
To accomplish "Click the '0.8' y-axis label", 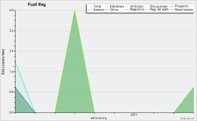I will pyautogui.click(x=11, y=92).
